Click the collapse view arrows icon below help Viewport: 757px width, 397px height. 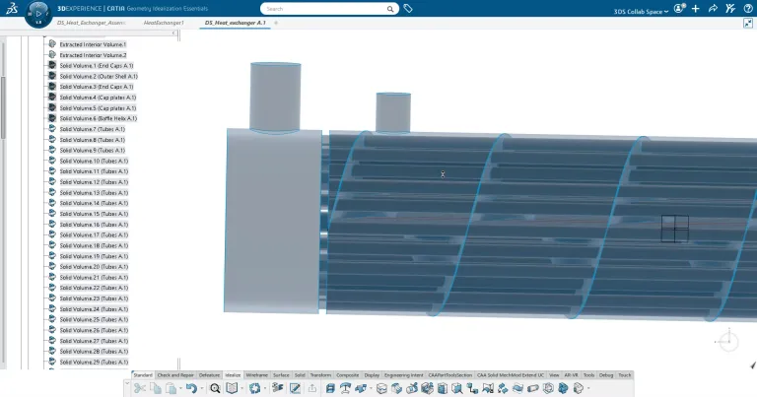[748, 23]
